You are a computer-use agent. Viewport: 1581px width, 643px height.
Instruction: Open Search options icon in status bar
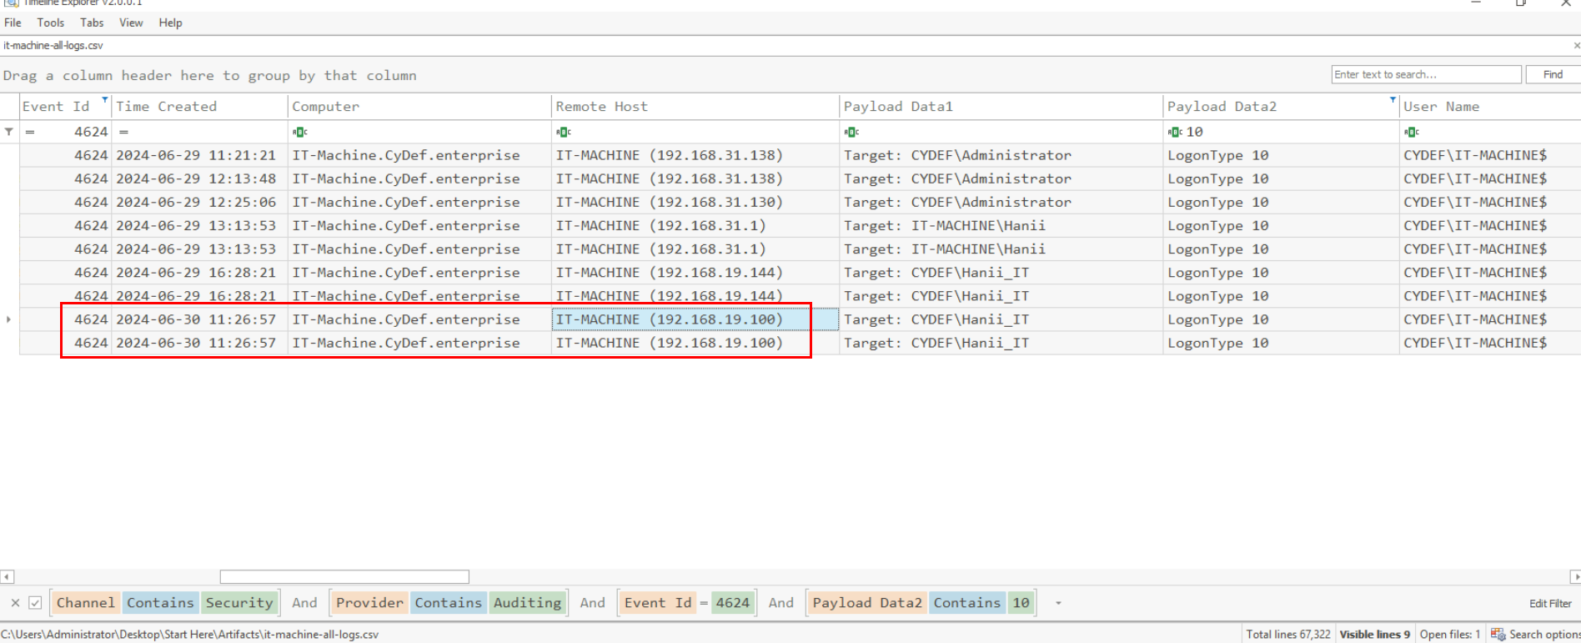1498,635
